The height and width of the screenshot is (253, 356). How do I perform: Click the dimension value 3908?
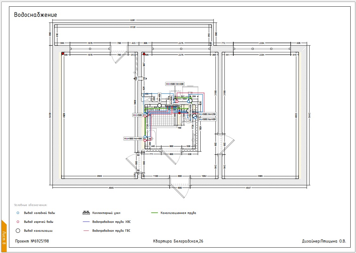pyautogui.click(x=135, y=103)
